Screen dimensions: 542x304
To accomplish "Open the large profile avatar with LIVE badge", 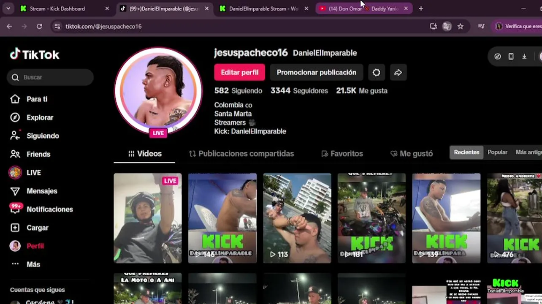I will [158, 92].
